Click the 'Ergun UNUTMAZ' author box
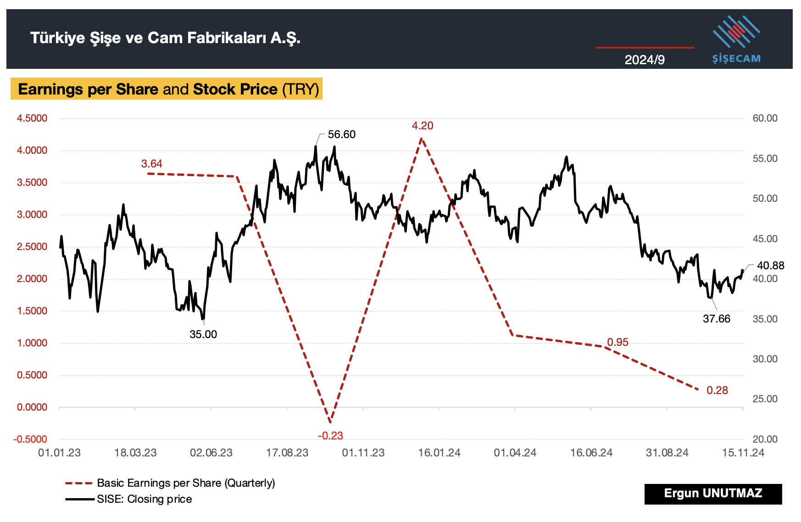Viewport: 801px width, 522px height. click(713, 494)
